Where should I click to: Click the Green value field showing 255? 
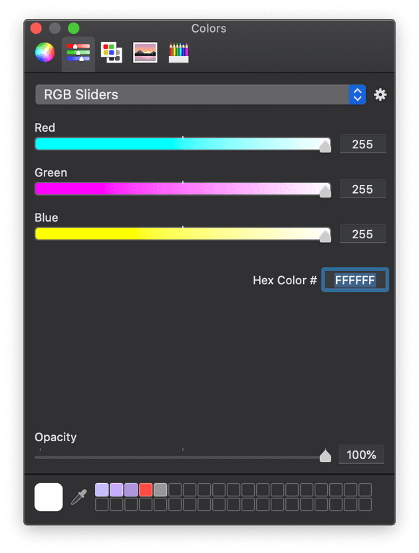[362, 189]
